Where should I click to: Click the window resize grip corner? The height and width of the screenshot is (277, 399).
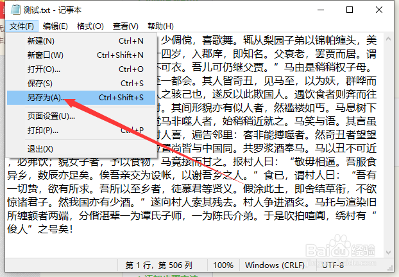point(390,268)
